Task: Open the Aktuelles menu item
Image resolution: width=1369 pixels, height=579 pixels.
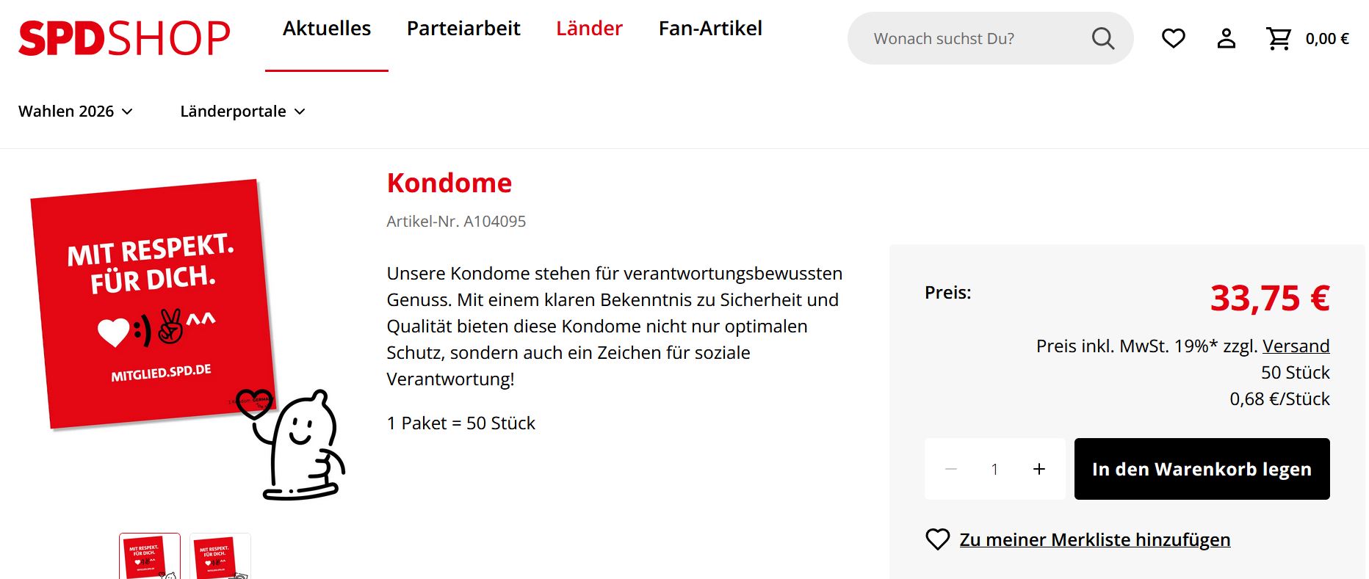Action: click(x=327, y=29)
